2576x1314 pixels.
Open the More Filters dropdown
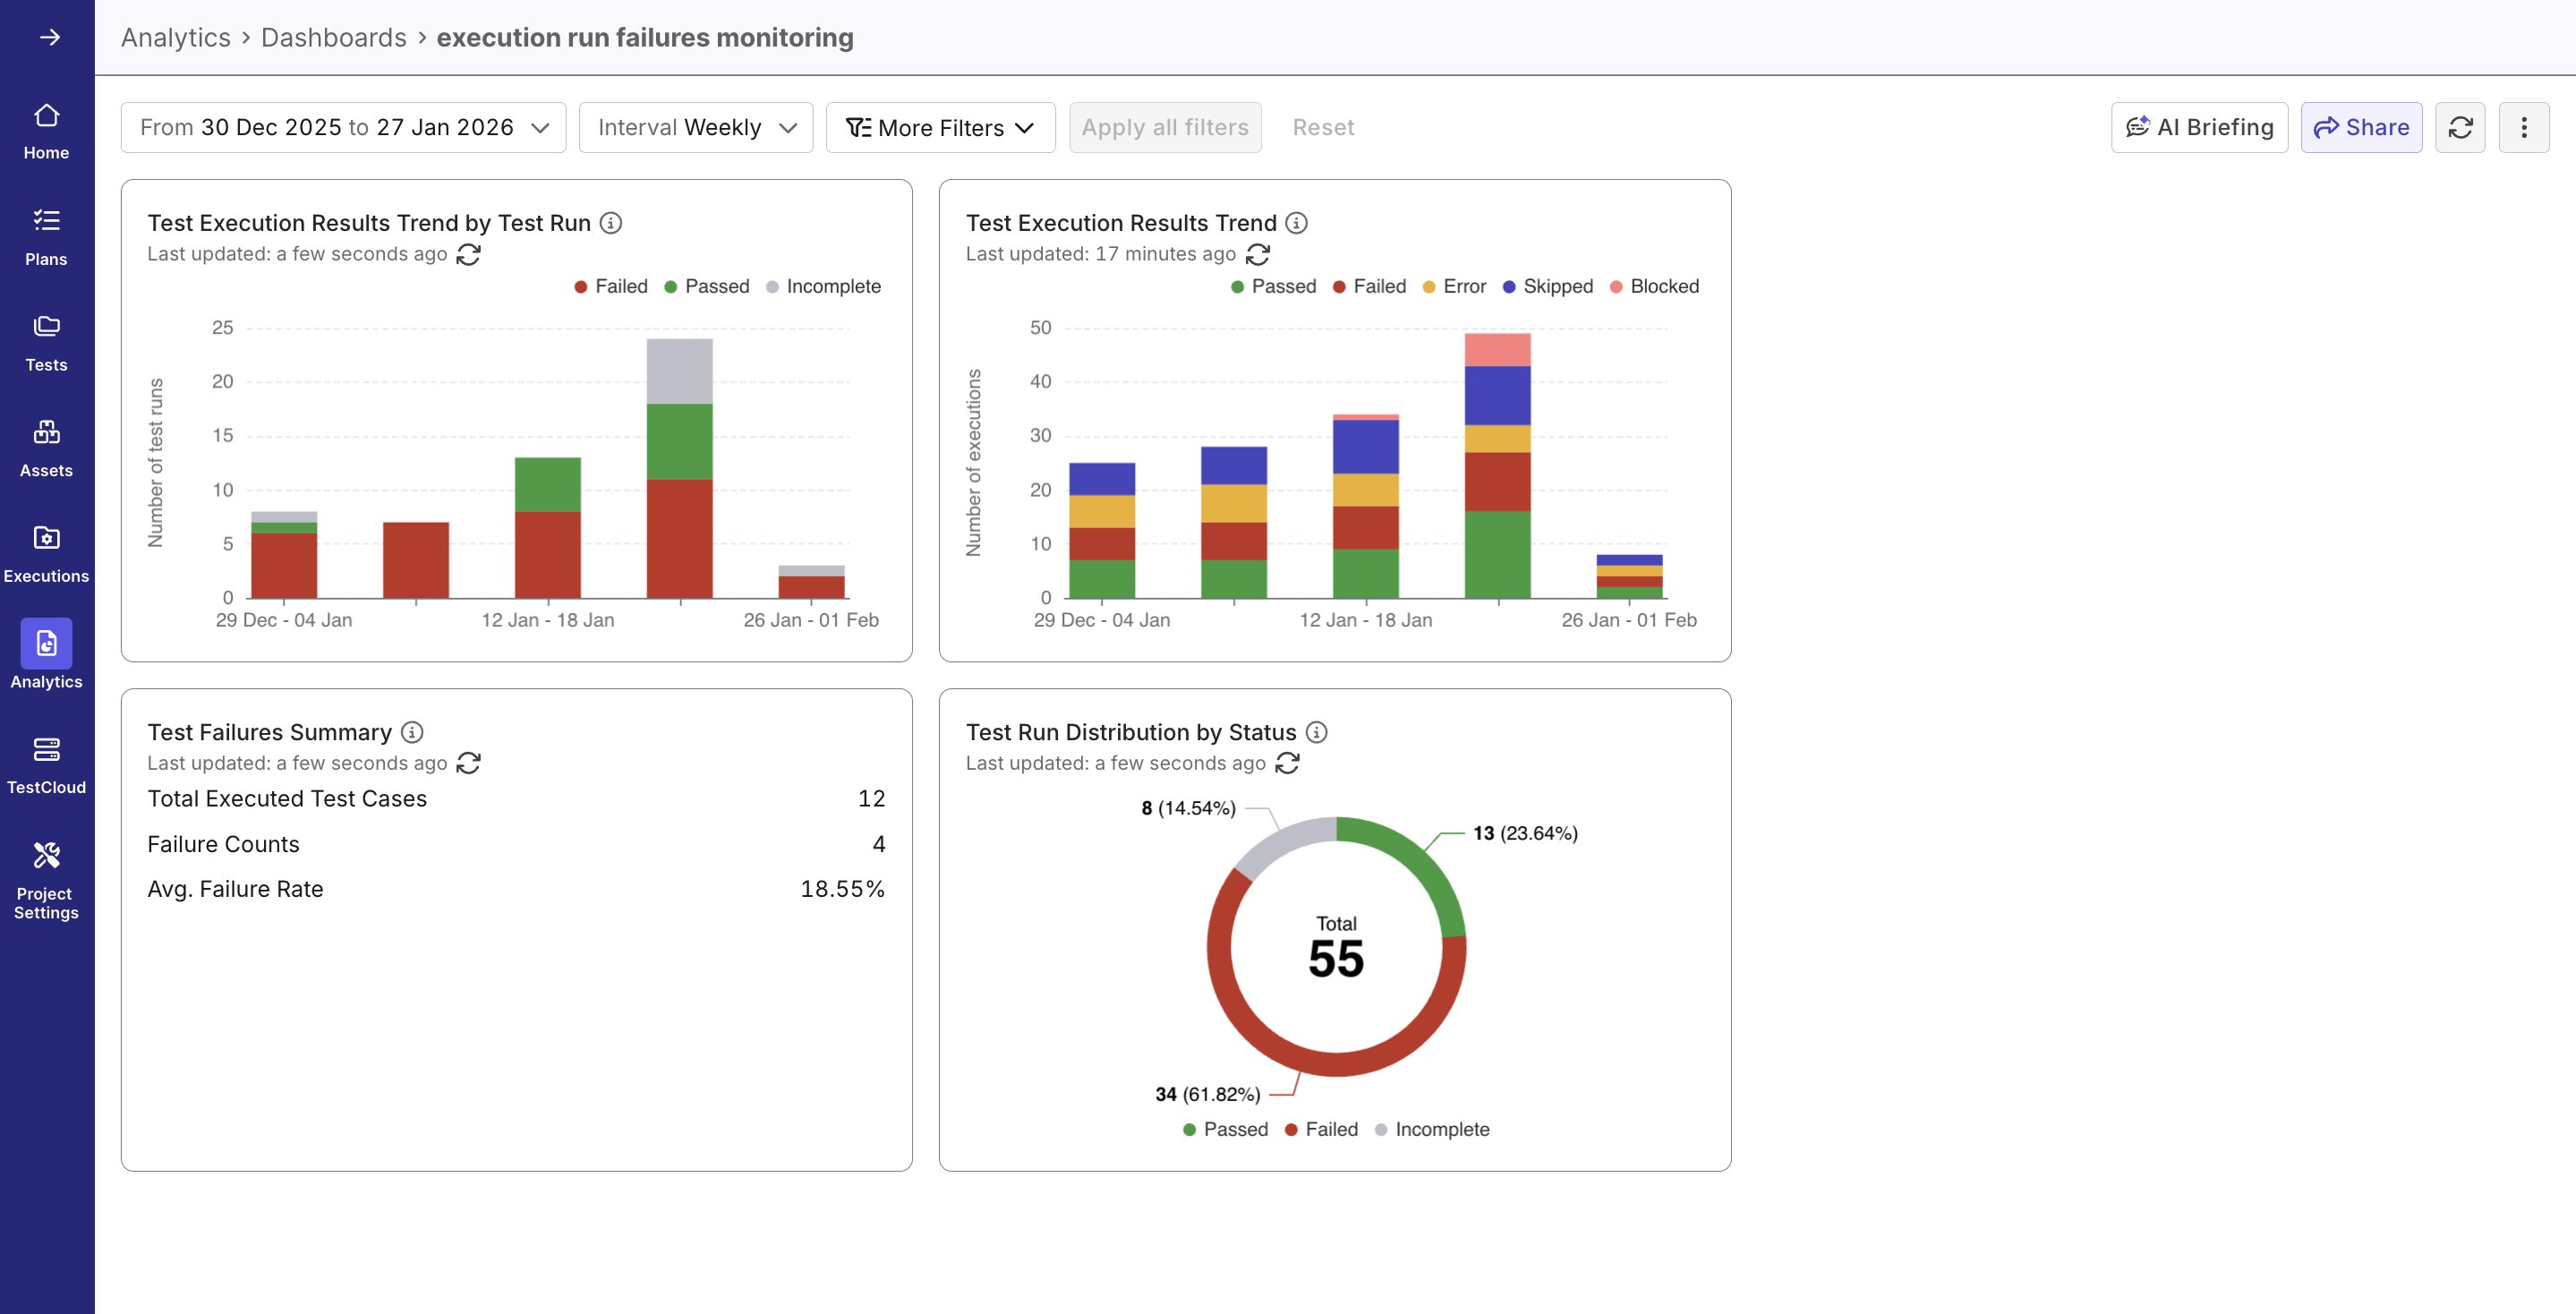[x=939, y=127]
